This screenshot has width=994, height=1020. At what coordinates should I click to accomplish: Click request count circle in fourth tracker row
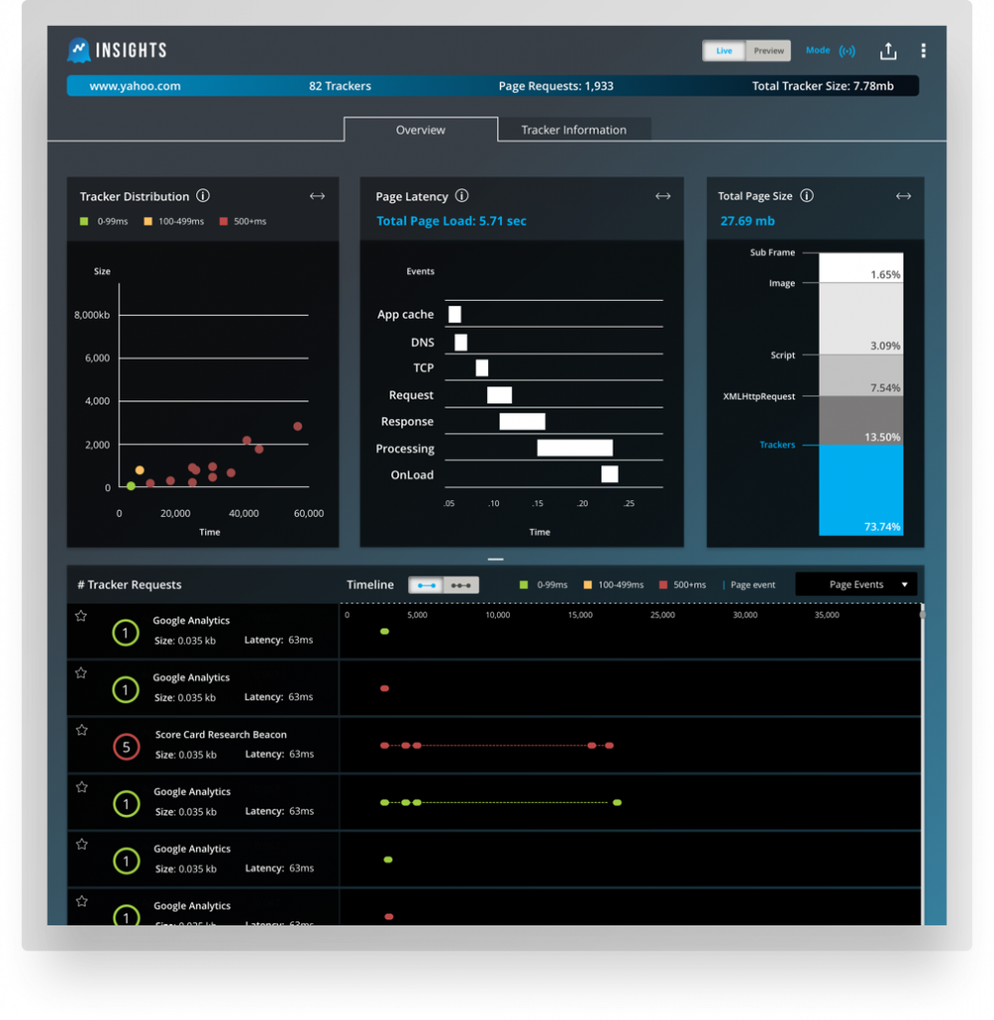[x=126, y=804]
